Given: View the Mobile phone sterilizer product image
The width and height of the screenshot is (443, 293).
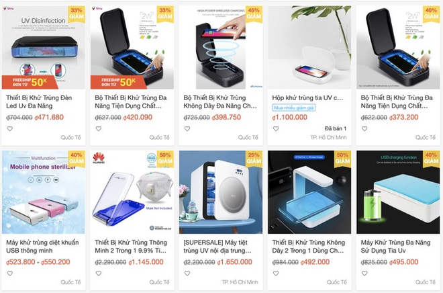Looking at the screenshot, I should click(43, 192).
